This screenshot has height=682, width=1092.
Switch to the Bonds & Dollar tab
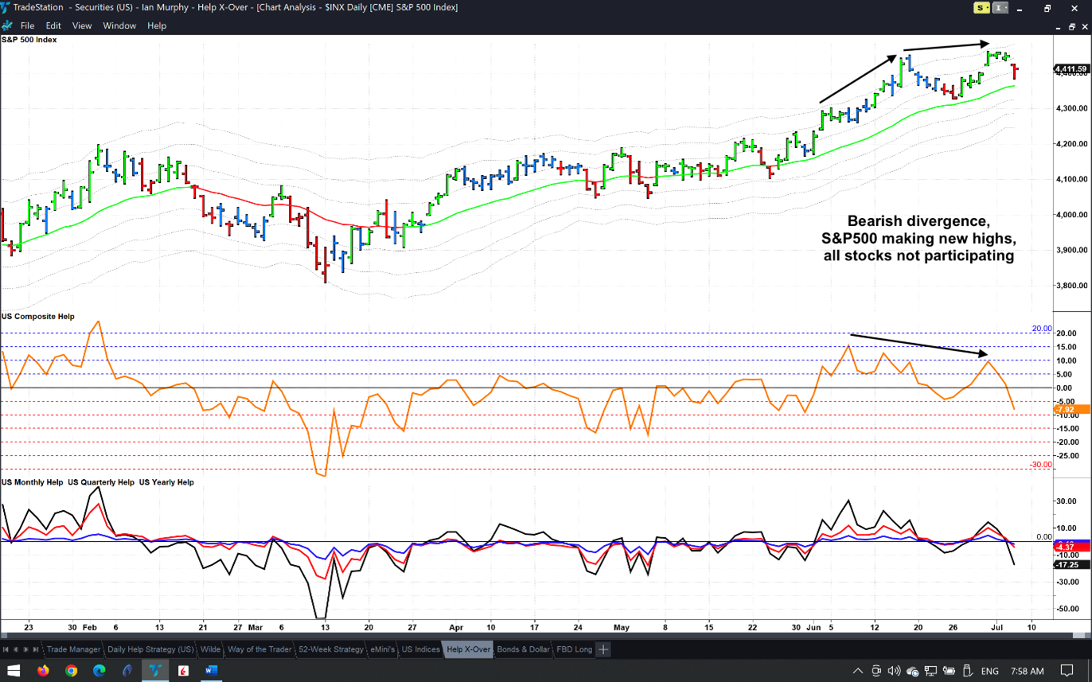[x=523, y=649]
